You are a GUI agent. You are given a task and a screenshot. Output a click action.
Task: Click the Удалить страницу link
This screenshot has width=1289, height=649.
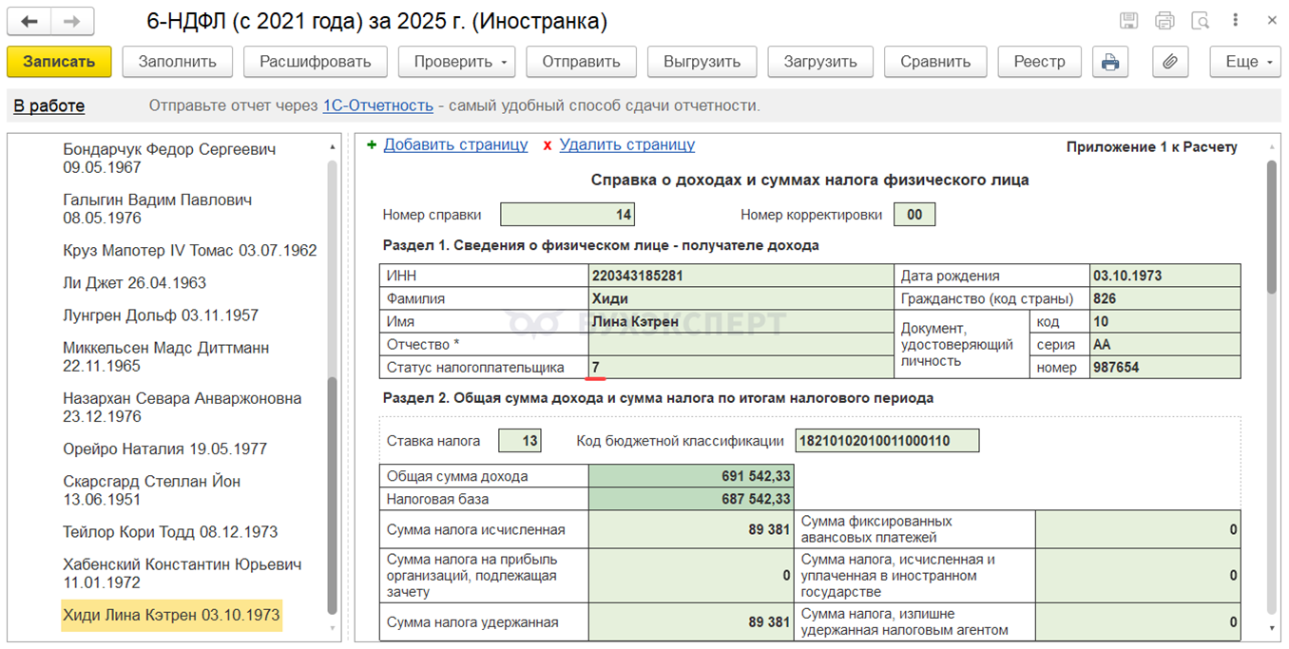coord(626,144)
